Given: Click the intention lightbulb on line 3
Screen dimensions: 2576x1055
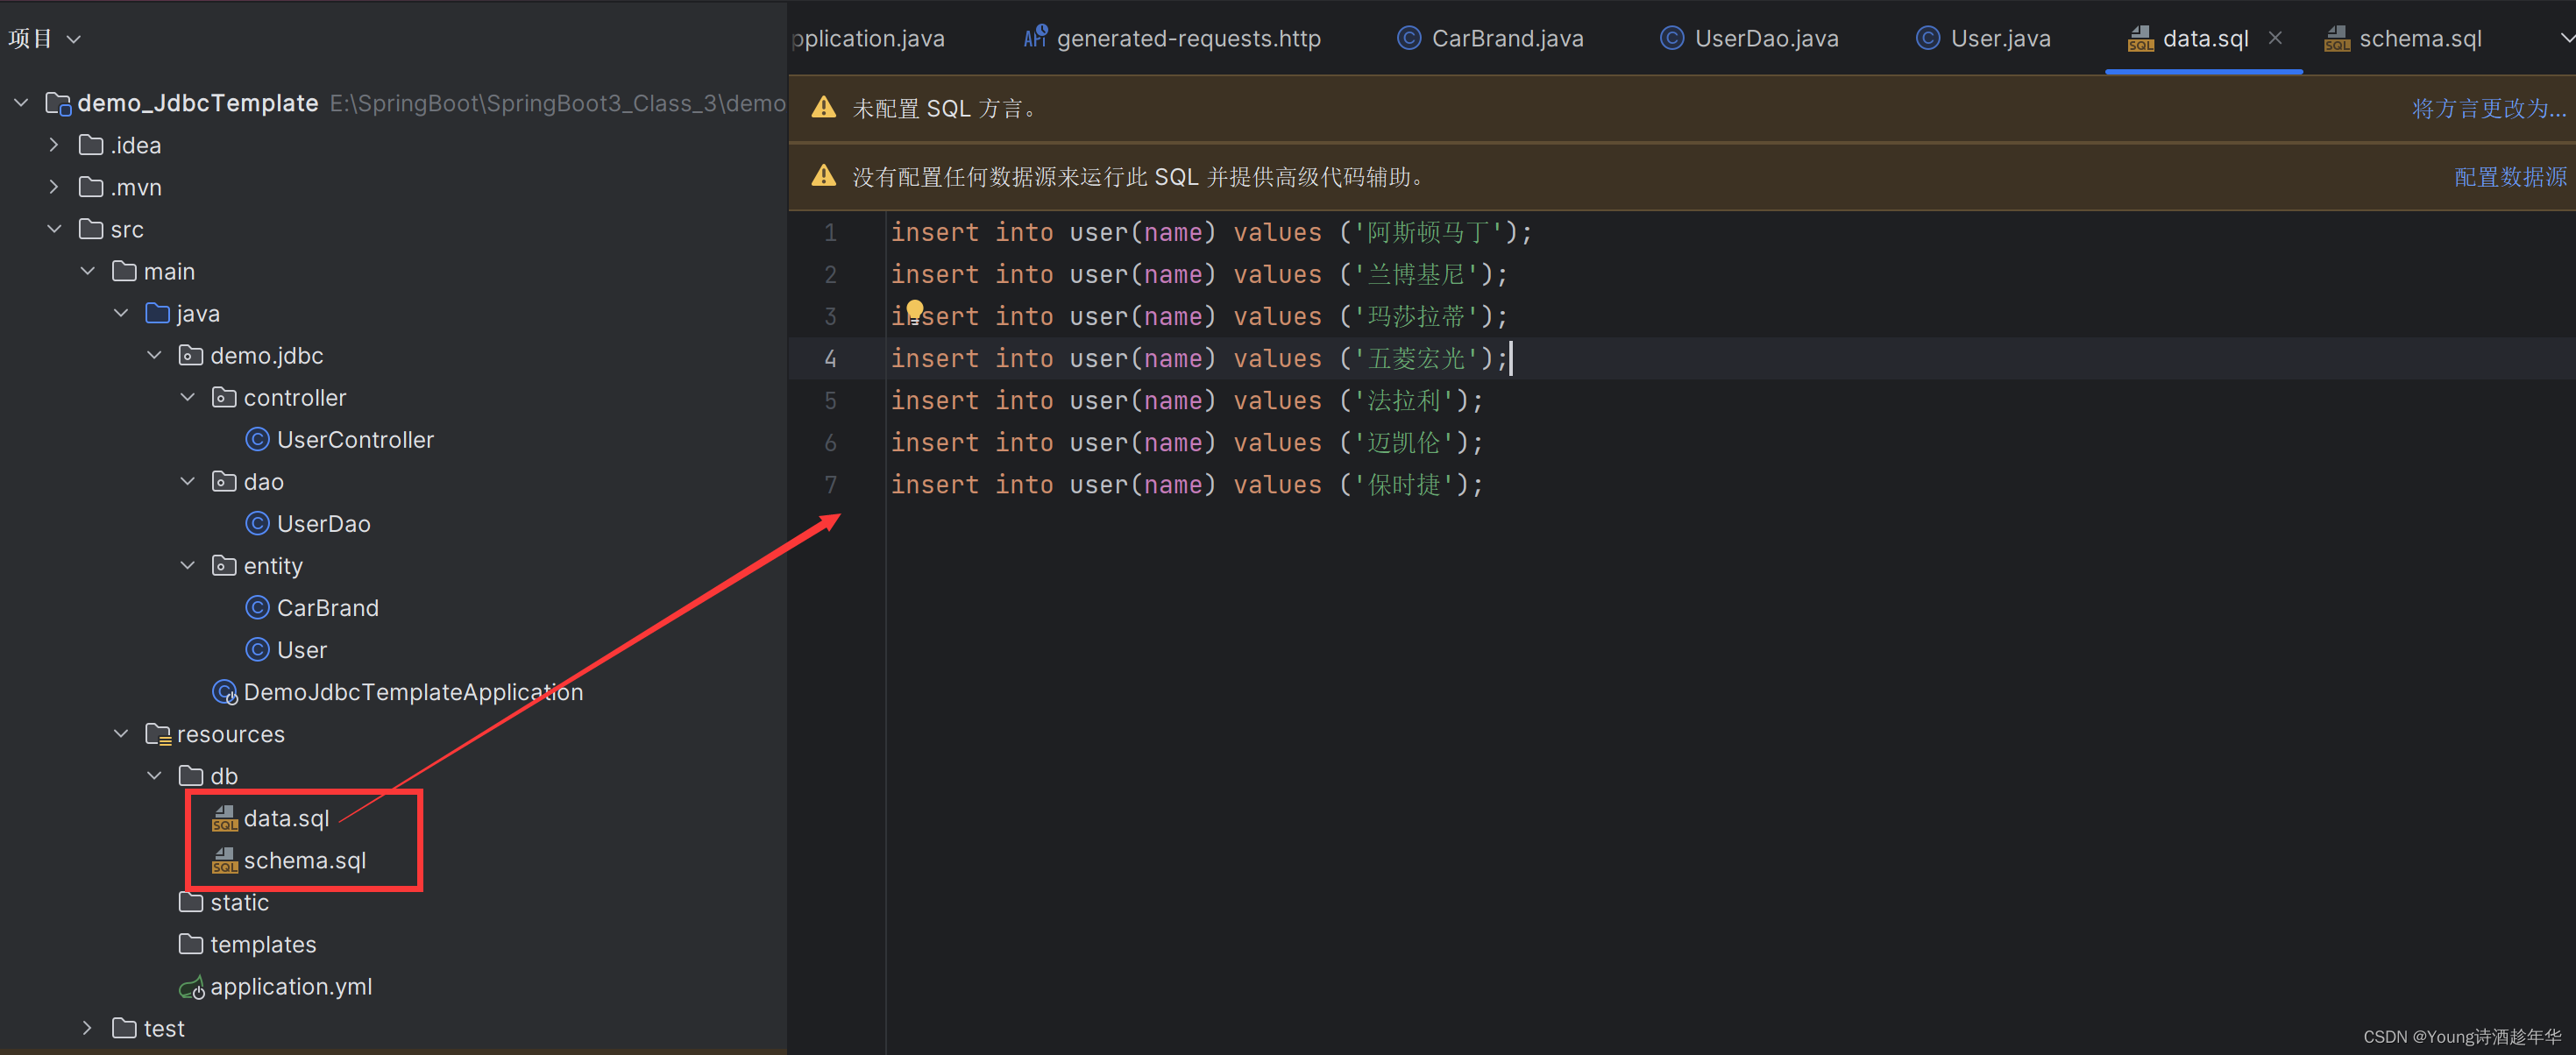Looking at the screenshot, I should 914,311.
